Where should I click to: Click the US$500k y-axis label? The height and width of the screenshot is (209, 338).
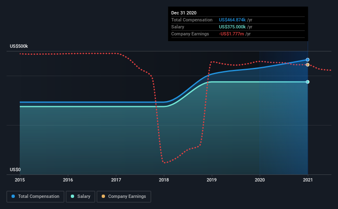(19, 46)
